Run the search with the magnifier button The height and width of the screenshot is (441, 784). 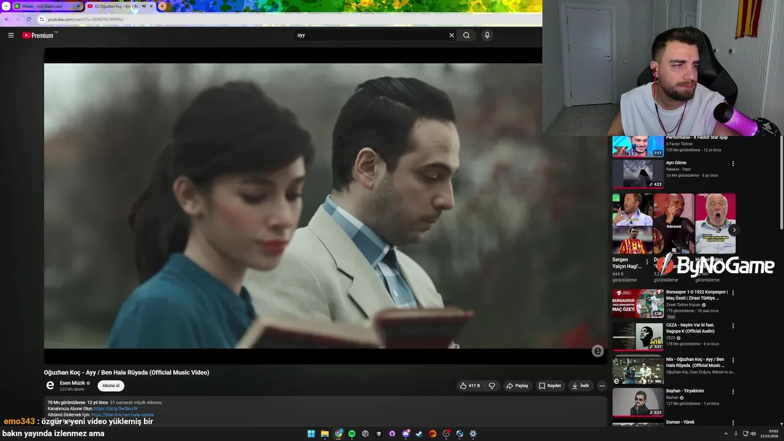click(x=467, y=36)
